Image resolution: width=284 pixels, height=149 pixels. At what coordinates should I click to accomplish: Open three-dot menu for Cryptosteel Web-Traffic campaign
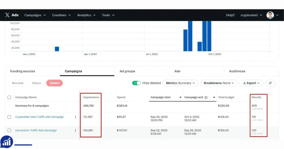pyautogui.click(x=75, y=117)
